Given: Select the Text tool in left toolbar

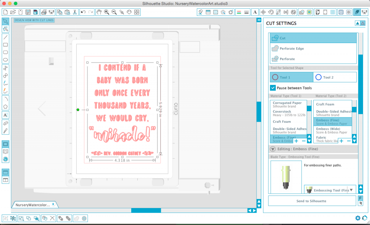Looking at the screenshot, I should [5, 115].
